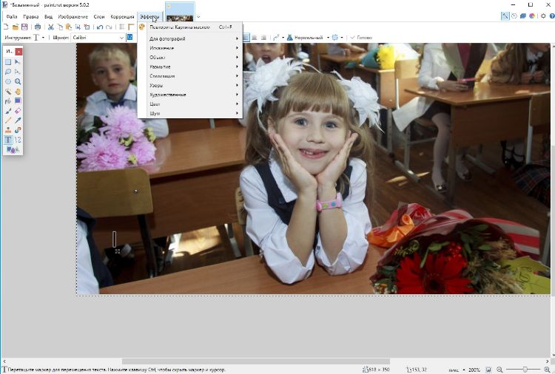Select the Paint Bucket tool
Viewport: 555px width, 374px height.
pyautogui.click(x=8, y=101)
